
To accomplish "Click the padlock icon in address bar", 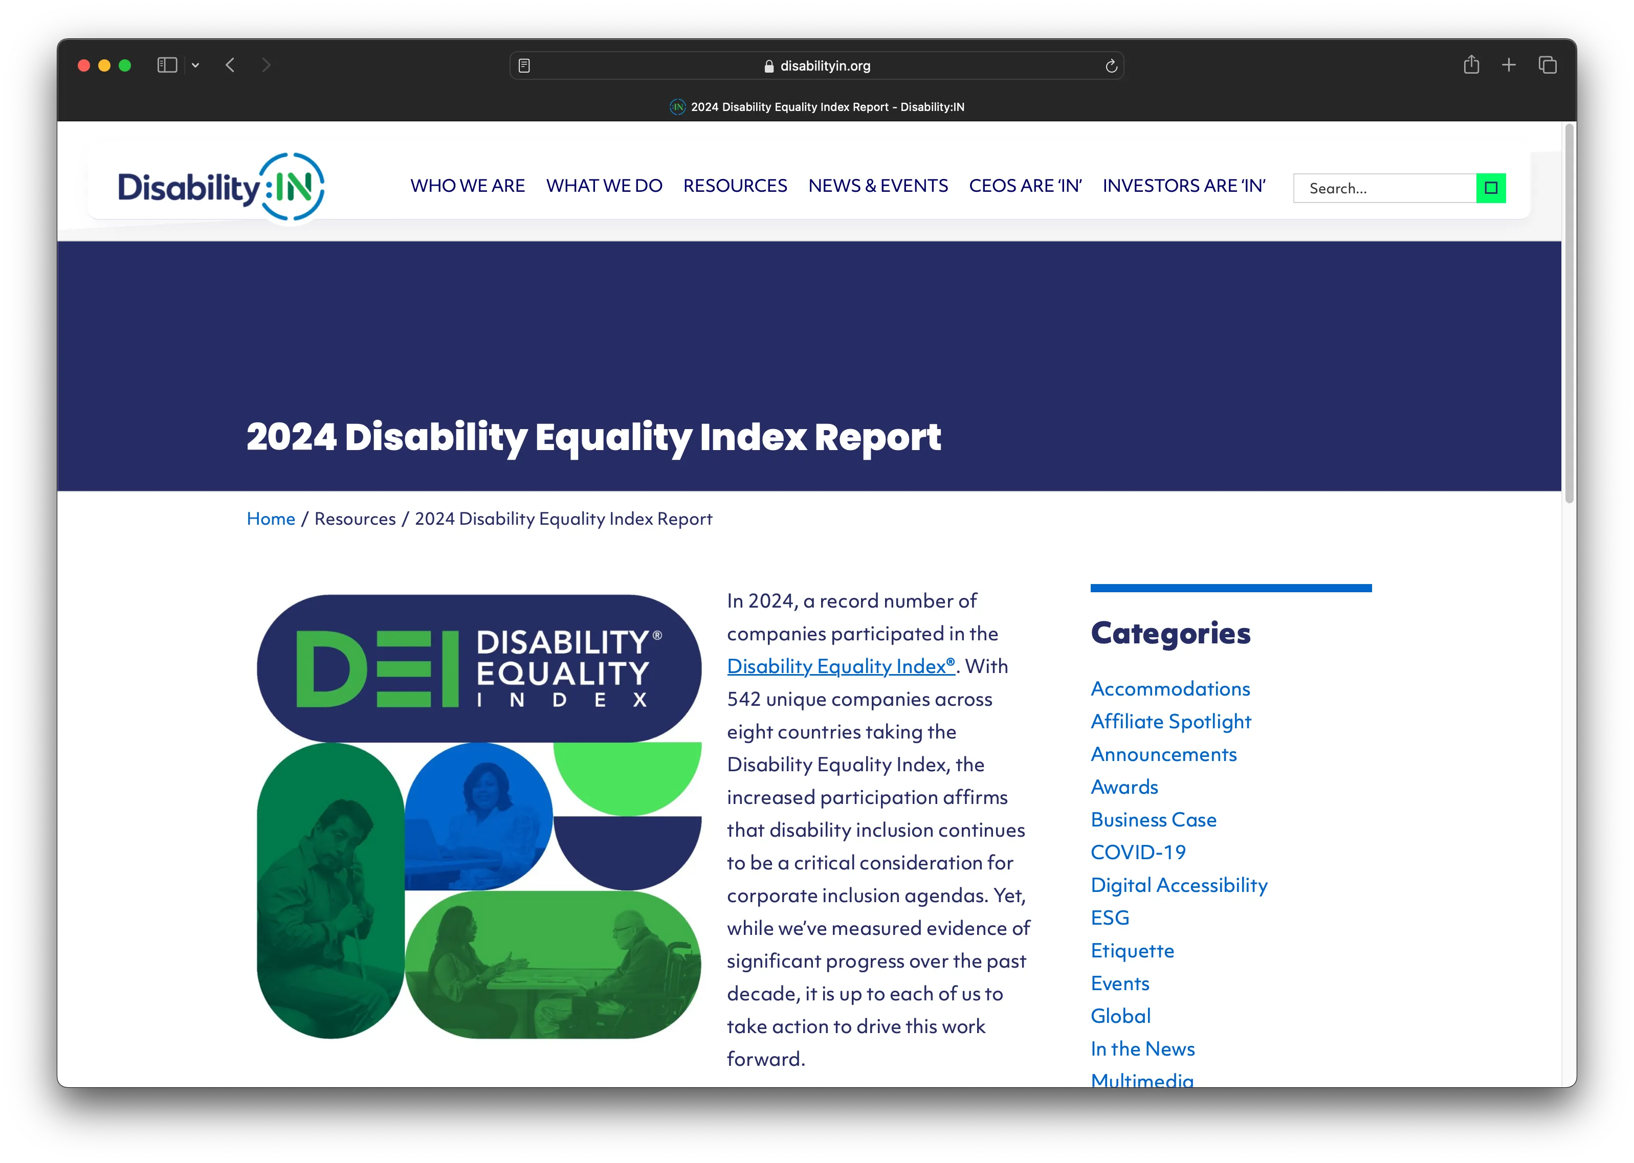I will tap(768, 66).
